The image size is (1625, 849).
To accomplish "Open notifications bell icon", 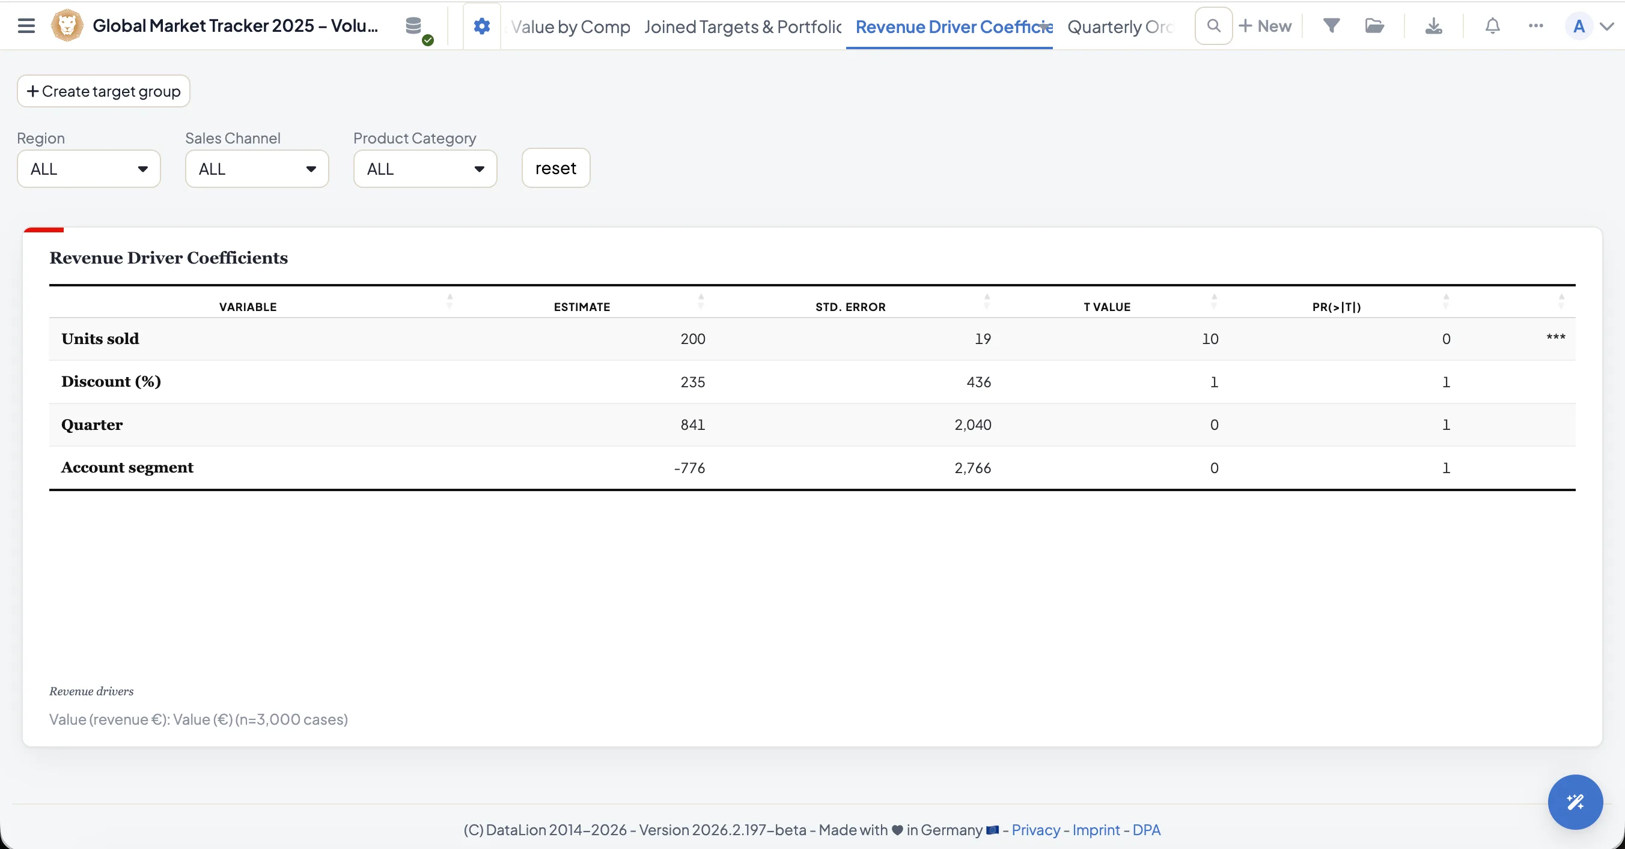I will coord(1492,26).
